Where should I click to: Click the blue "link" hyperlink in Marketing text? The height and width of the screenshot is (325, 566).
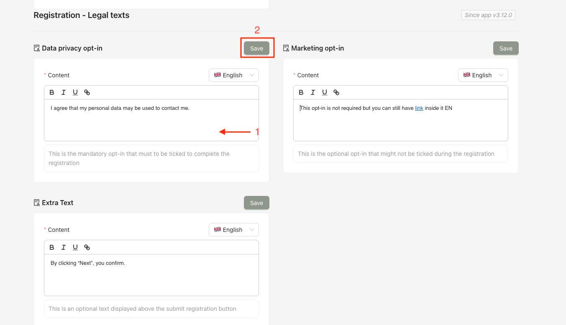419,108
